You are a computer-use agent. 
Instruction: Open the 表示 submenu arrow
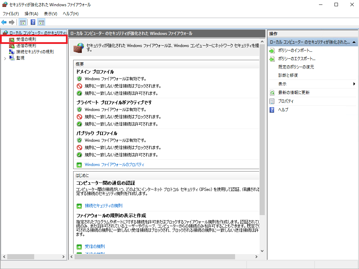[354, 84]
